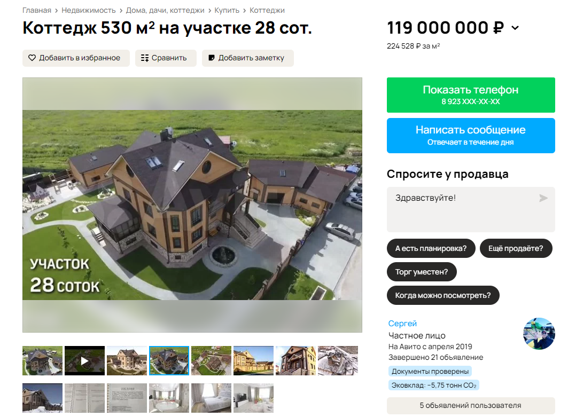Click the send arrow in the message box

click(x=543, y=198)
